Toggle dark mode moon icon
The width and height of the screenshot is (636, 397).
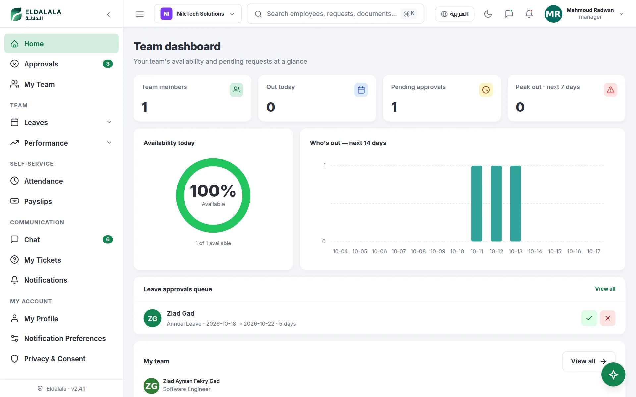pos(488,14)
